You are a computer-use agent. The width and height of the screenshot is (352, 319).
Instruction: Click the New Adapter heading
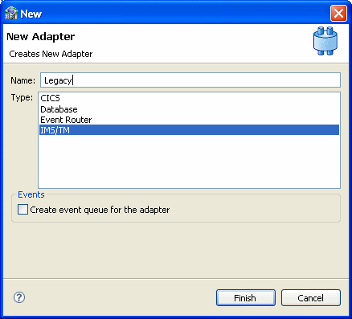pyautogui.click(x=41, y=37)
